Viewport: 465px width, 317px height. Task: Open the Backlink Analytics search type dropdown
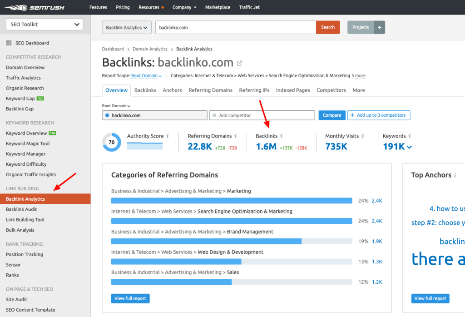[x=126, y=27]
